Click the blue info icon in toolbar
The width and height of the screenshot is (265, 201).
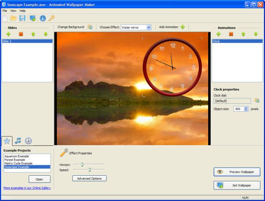[42, 18]
